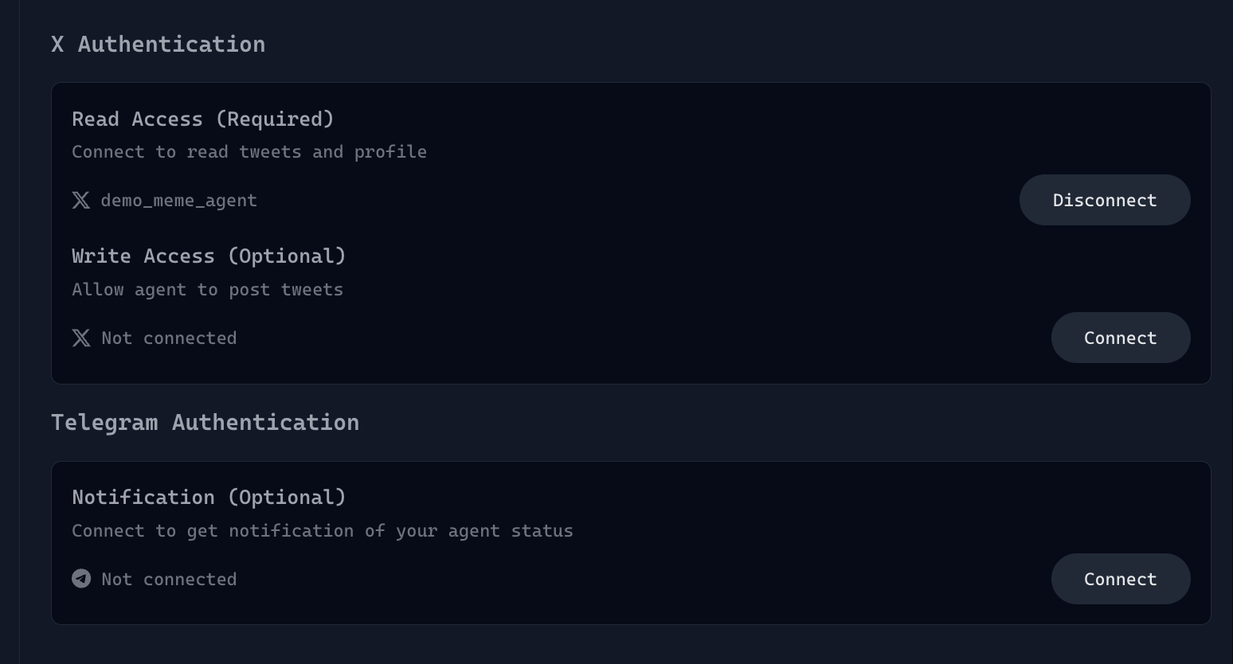Click the "Connect to read tweets and profile" description
The height and width of the screenshot is (664, 1233).
pos(249,152)
